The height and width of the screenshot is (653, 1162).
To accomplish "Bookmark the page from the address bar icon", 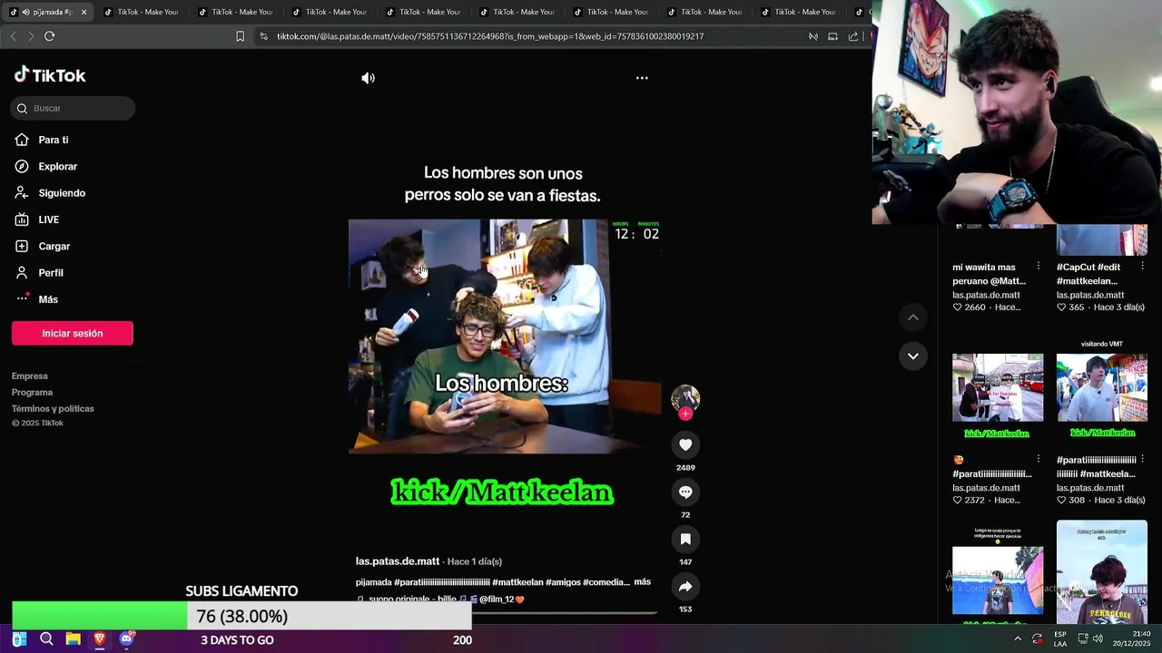I will 240,36.
